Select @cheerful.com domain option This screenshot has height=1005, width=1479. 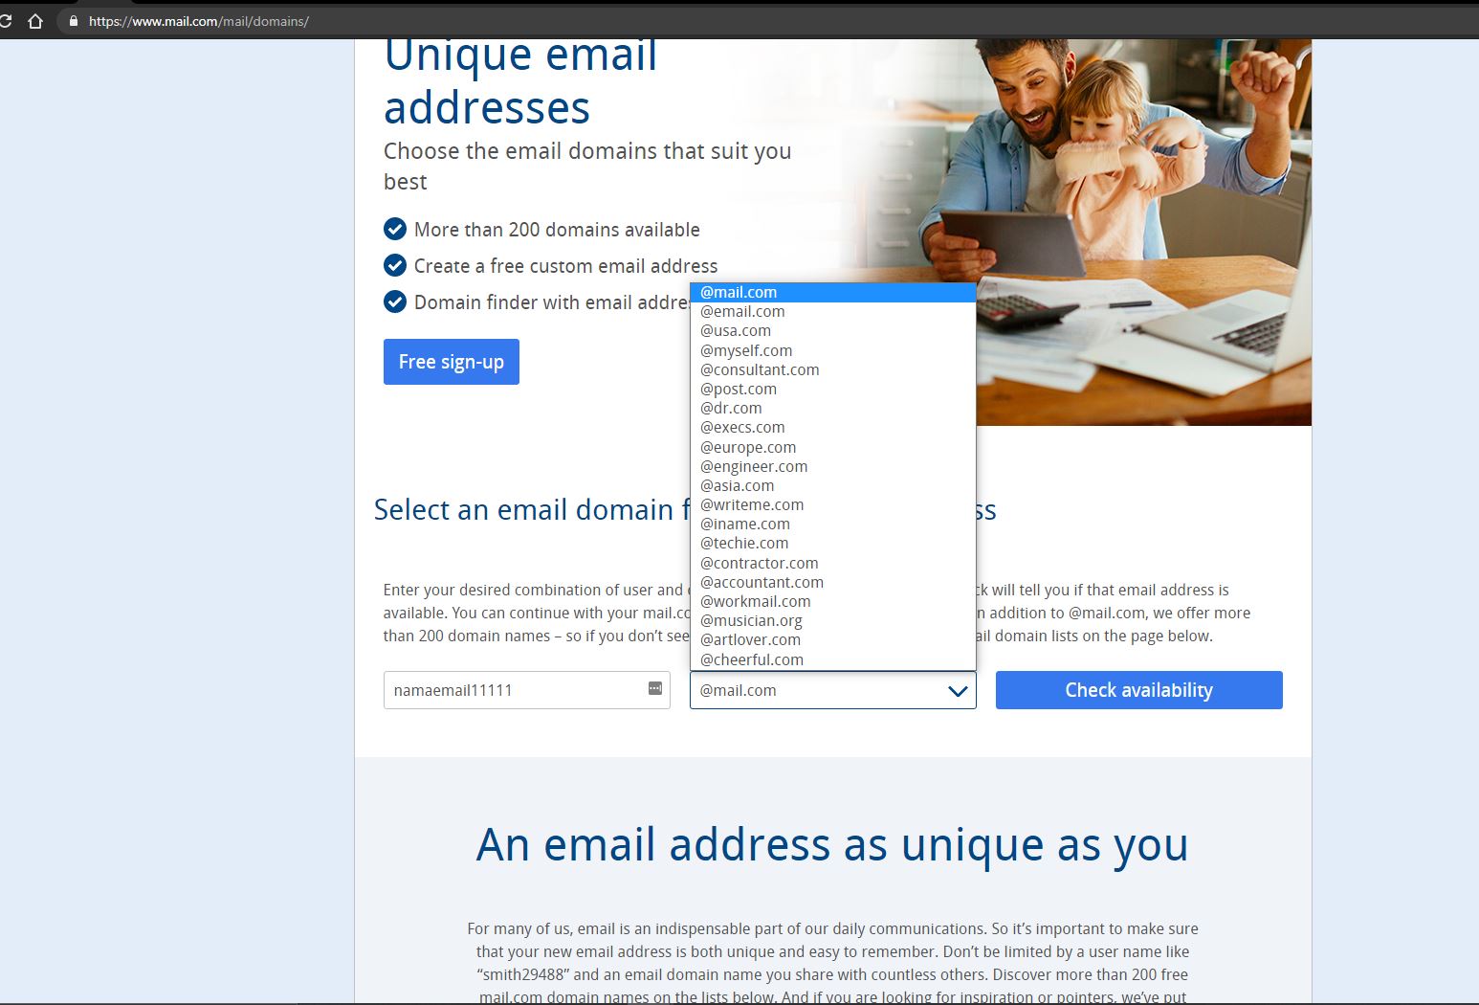pyautogui.click(x=832, y=659)
